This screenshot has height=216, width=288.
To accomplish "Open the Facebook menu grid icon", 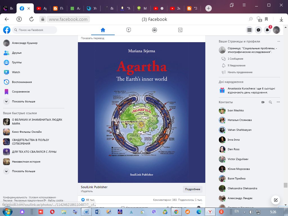I will click(x=249, y=30).
